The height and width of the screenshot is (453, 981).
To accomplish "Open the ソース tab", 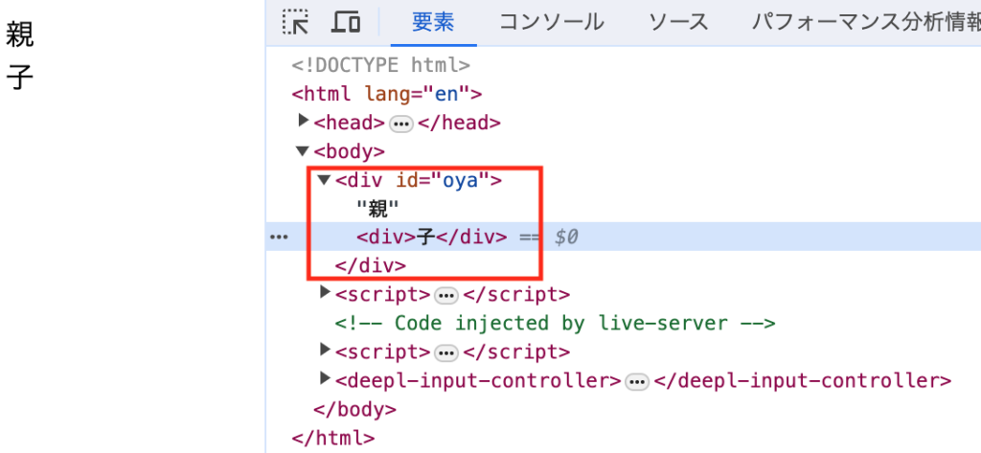I will point(678,23).
